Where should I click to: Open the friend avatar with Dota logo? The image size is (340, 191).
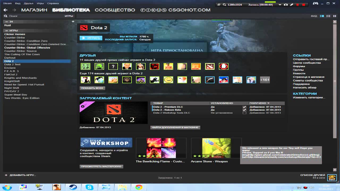click(210, 66)
